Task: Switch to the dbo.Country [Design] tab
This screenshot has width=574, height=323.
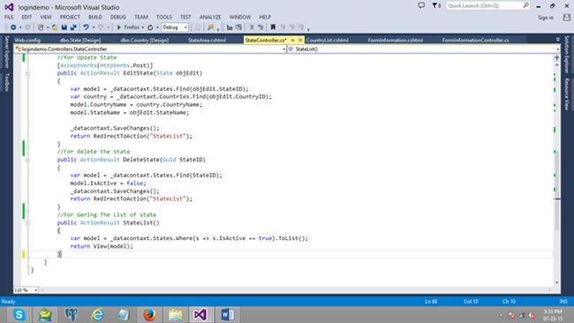Action: (x=144, y=41)
